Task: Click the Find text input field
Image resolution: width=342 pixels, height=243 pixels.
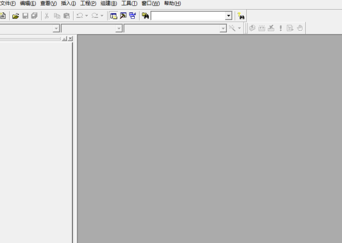Action: click(x=188, y=16)
